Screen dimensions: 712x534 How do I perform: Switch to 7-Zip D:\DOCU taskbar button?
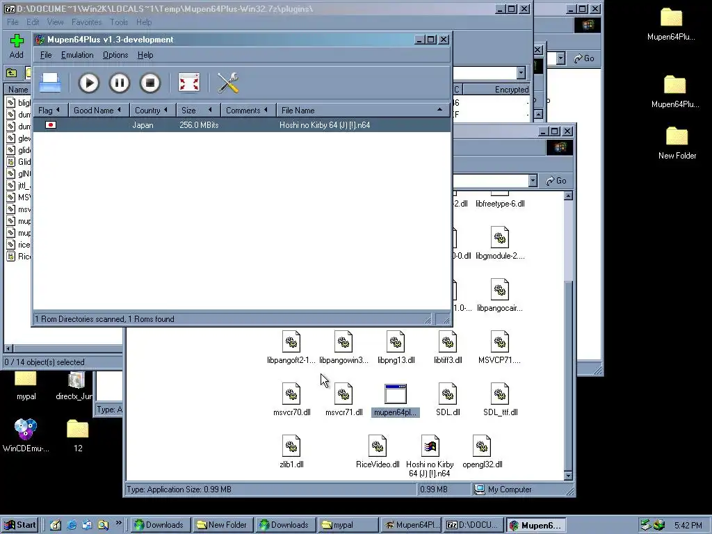[x=474, y=525]
